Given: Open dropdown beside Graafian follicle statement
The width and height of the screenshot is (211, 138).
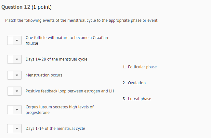Looking at the screenshot, I should [15, 40].
